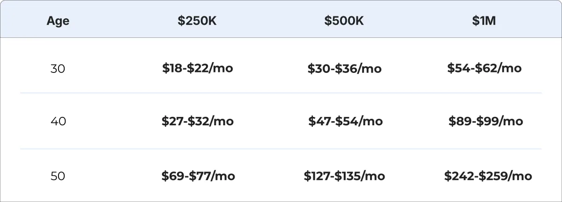
Task: Click the $89-$99/mo price cell
Action: tap(485, 122)
